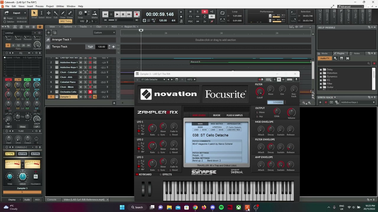Solo the Choir - Mmm track
This screenshot has width=378, height=212.
[x=85, y=87]
